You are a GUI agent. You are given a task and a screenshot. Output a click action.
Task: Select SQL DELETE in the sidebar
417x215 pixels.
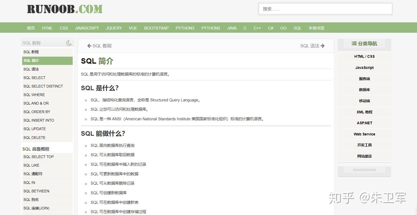click(x=34, y=138)
